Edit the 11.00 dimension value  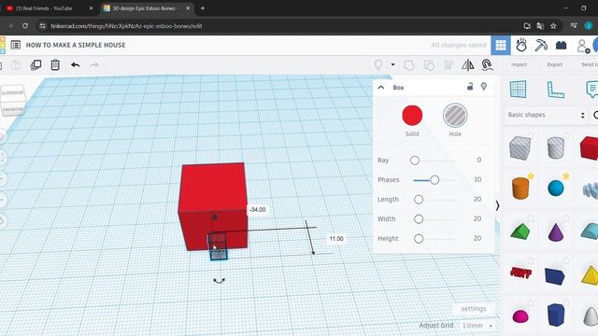tap(336, 239)
